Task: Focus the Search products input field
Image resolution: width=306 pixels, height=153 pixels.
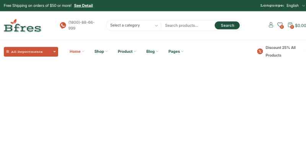Action: (x=187, y=25)
